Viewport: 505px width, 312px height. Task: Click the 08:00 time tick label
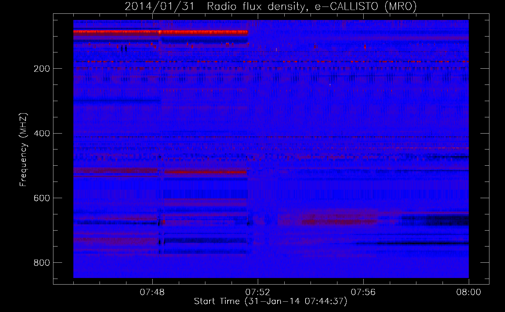tap(469, 292)
